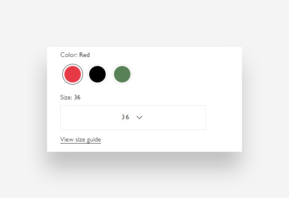Image resolution: width=289 pixels, height=198 pixels.
Task: Select the red color swatch
Action: 73,74
